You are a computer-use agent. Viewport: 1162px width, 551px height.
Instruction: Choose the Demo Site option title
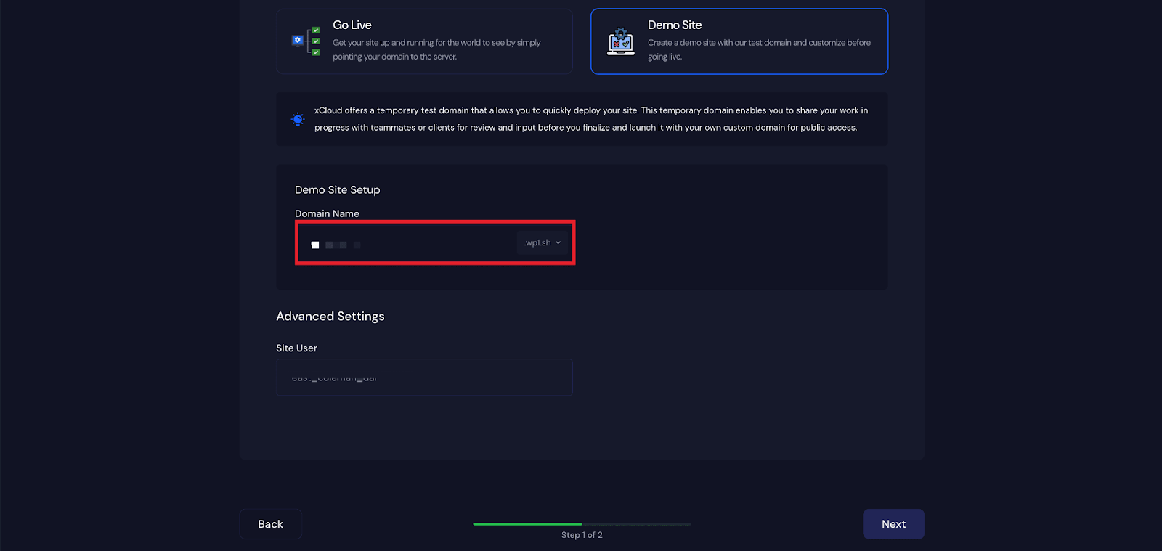(x=675, y=25)
